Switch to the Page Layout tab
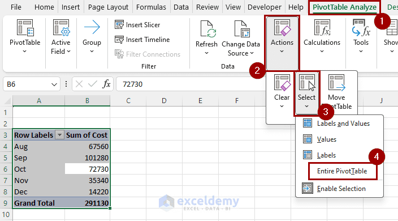Viewport: 398px width, 221px height. pos(108,7)
